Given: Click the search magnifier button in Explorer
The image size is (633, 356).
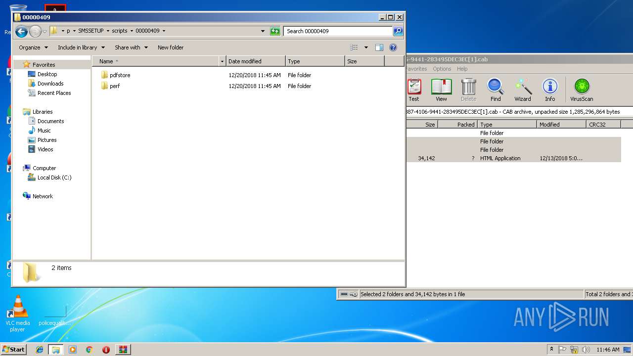Looking at the screenshot, I should click(398, 31).
